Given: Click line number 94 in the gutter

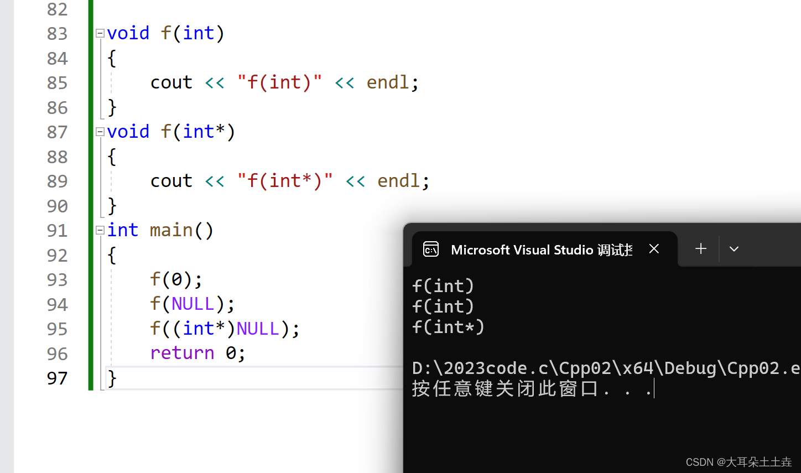Looking at the screenshot, I should click(x=58, y=305).
